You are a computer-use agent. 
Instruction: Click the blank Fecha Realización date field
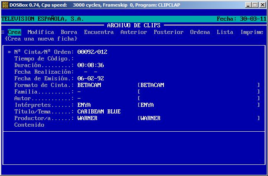tap(90, 72)
